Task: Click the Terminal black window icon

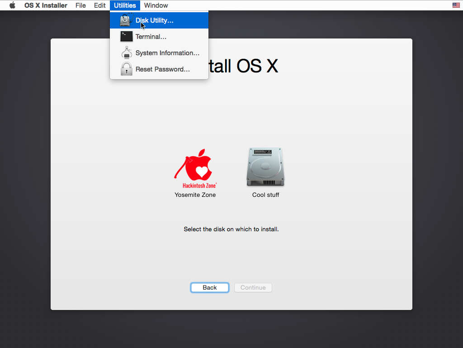Action: click(x=127, y=37)
